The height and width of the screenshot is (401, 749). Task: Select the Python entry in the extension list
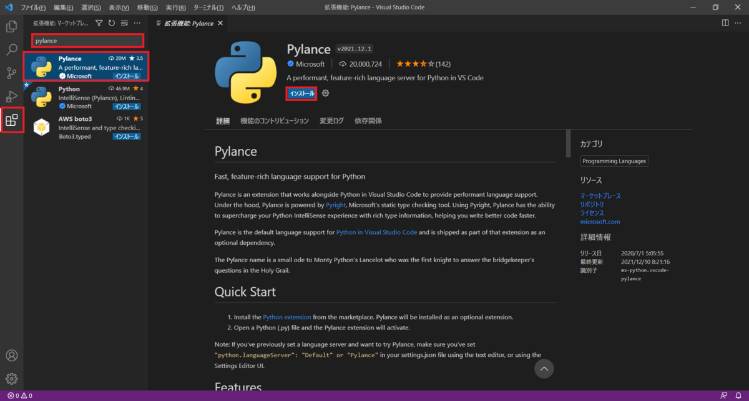click(x=86, y=97)
